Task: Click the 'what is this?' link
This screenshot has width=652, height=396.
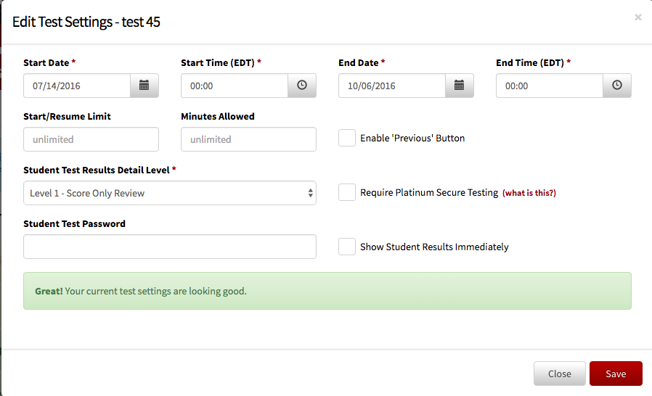Action: [x=529, y=193]
